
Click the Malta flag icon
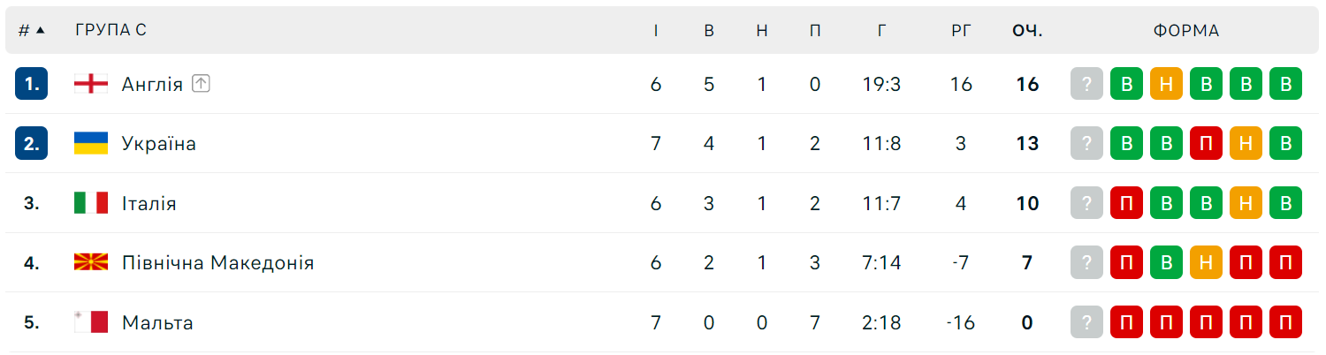click(90, 322)
